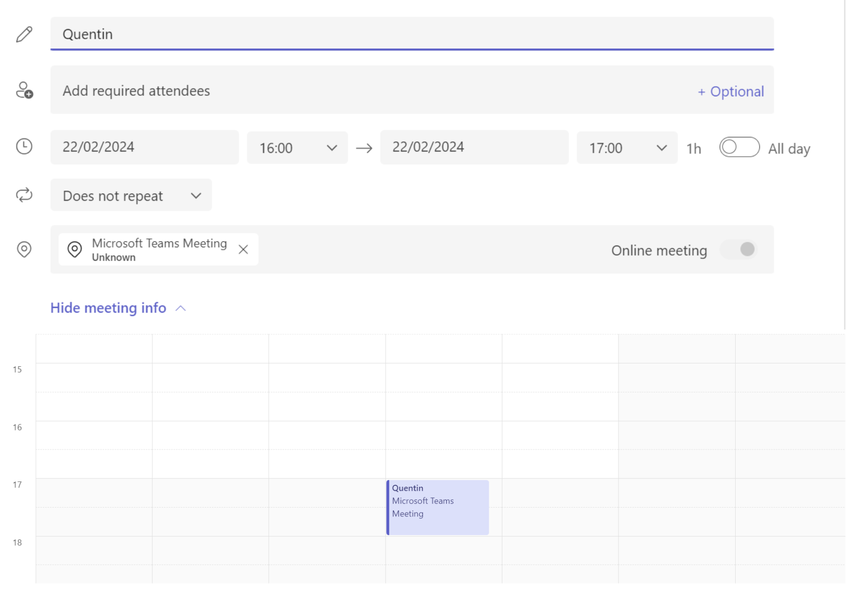Click the location pin icon beside location field
Screen dimensions: 846x600
tap(24, 249)
